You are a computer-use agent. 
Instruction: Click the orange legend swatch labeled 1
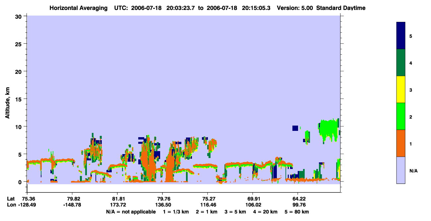point(401,143)
